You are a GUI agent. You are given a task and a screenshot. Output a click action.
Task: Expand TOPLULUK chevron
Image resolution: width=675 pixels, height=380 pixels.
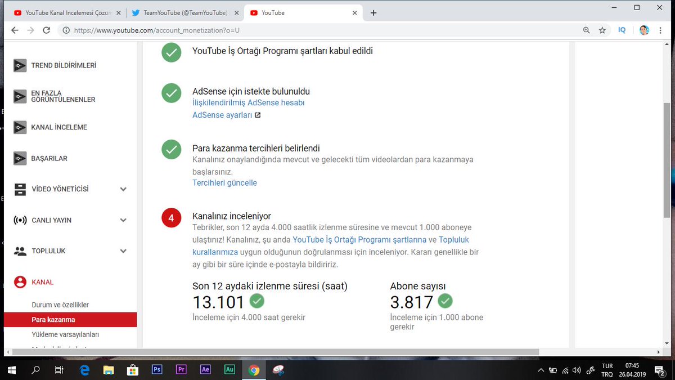[x=123, y=251]
